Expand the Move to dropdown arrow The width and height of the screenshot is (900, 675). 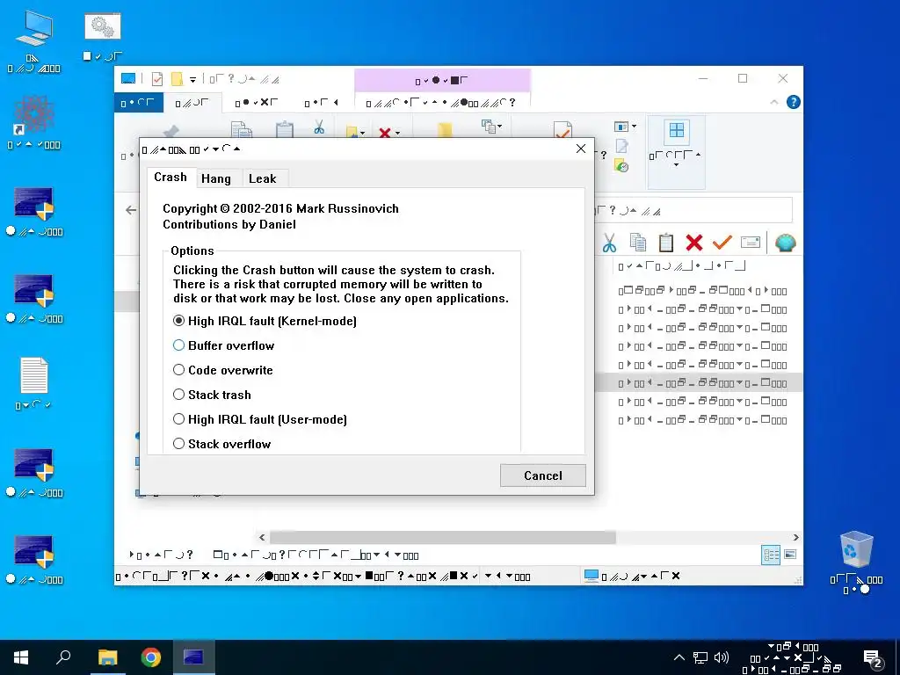pos(362,134)
